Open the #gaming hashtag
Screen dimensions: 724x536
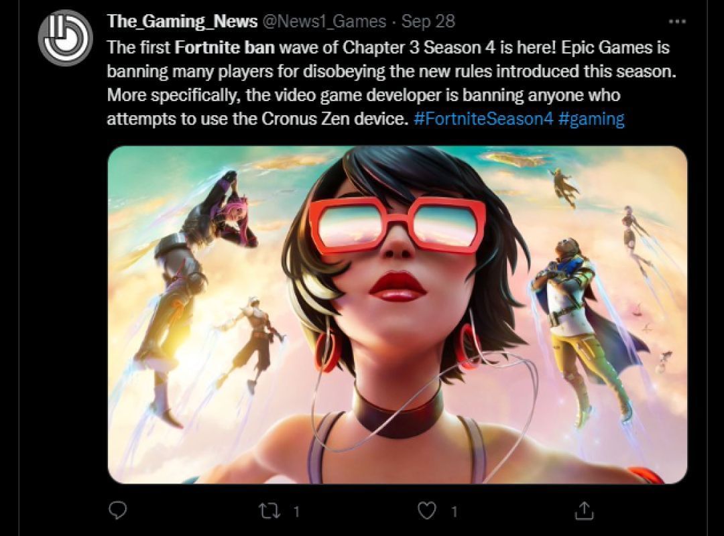click(591, 119)
